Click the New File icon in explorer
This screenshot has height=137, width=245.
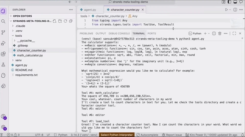point(55,21)
